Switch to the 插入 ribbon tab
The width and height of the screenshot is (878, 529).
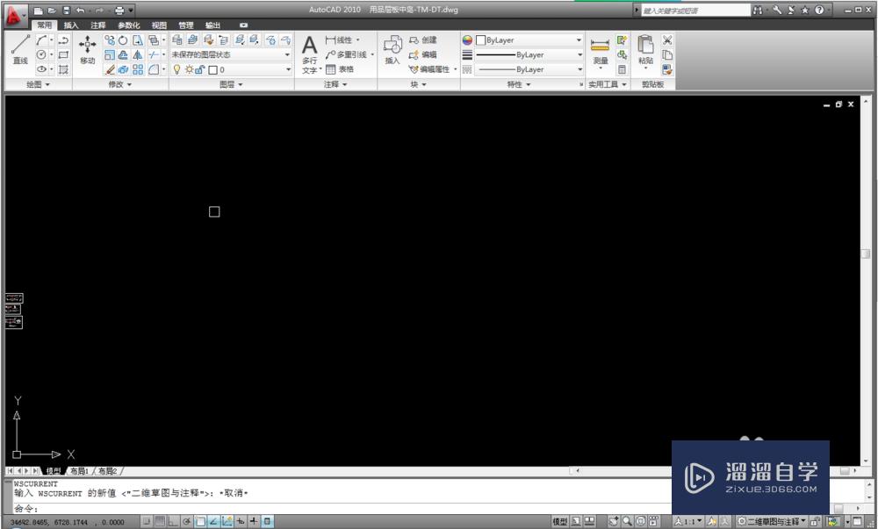tap(69, 25)
